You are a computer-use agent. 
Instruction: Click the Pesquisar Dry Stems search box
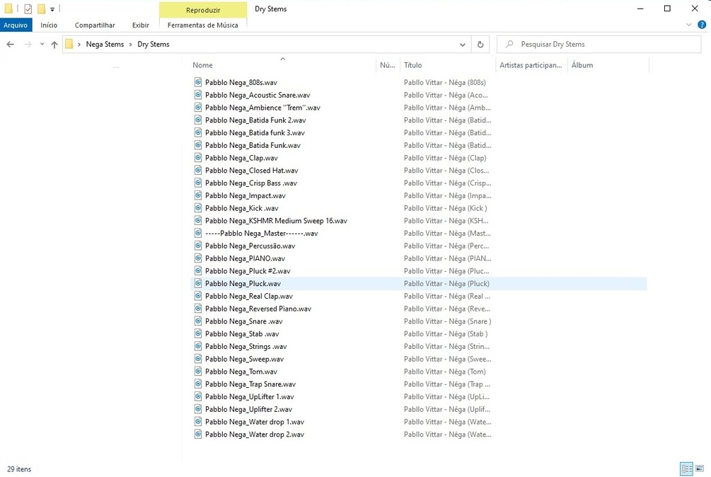coord(599,44)
